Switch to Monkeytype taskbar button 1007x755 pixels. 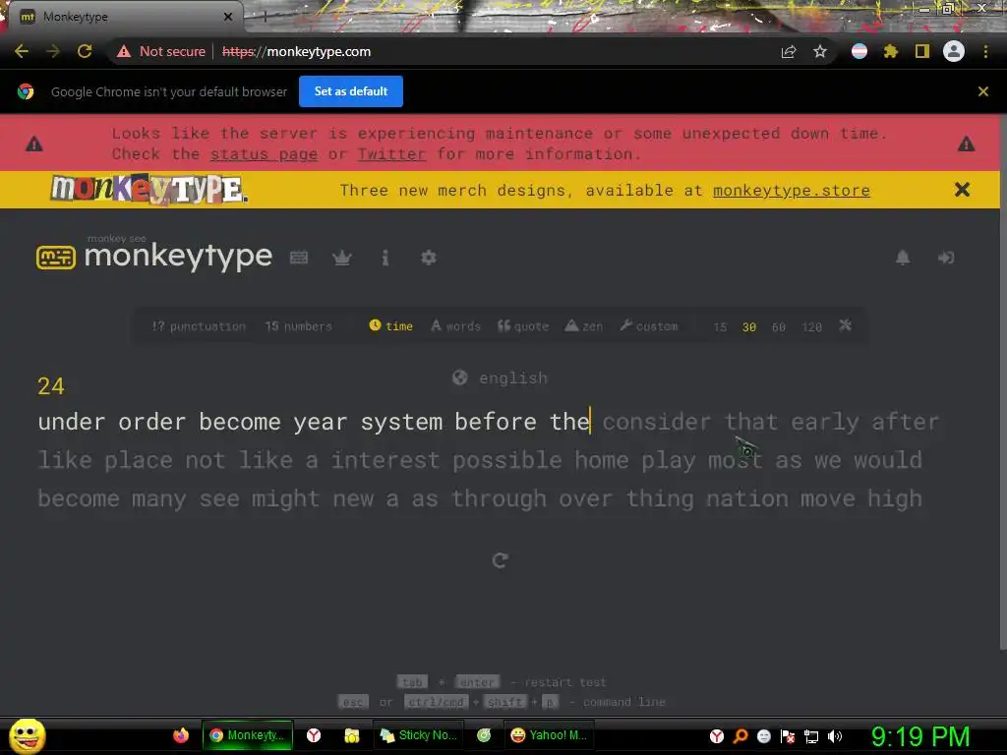(x=247, y=735)
